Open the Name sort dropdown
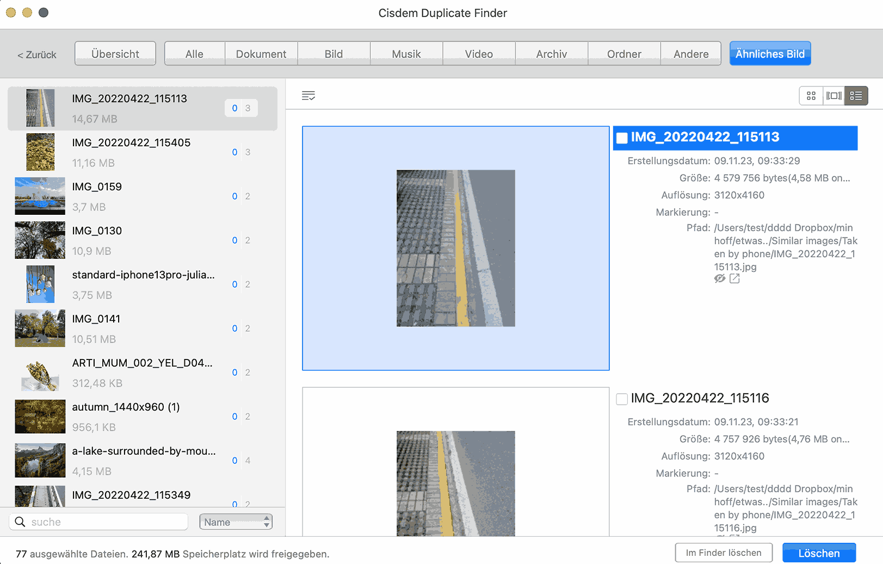This screenshot has width=883, height=564. (236, 522)
